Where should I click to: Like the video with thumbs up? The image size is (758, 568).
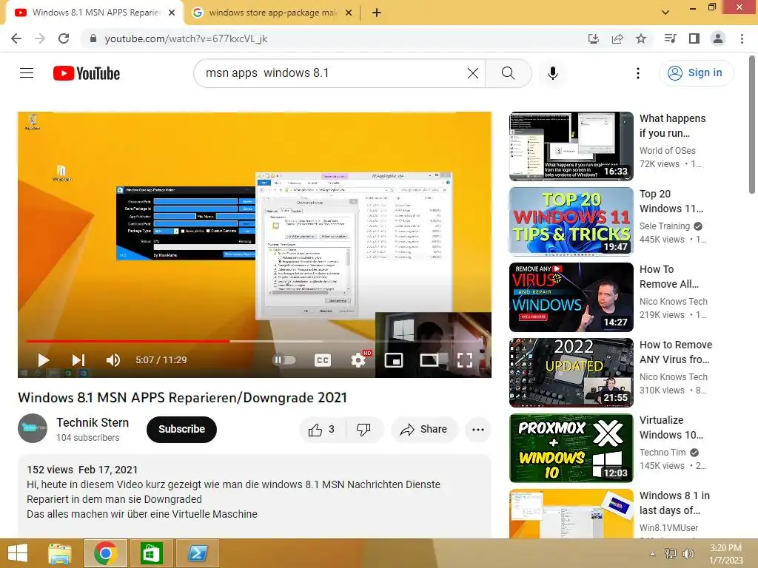coord(322,430)
